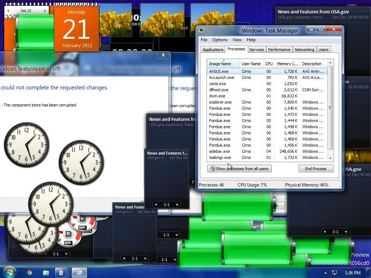Click the Processes: 46 status bar entry
The image size is (371, 278).
coord(211,185)
